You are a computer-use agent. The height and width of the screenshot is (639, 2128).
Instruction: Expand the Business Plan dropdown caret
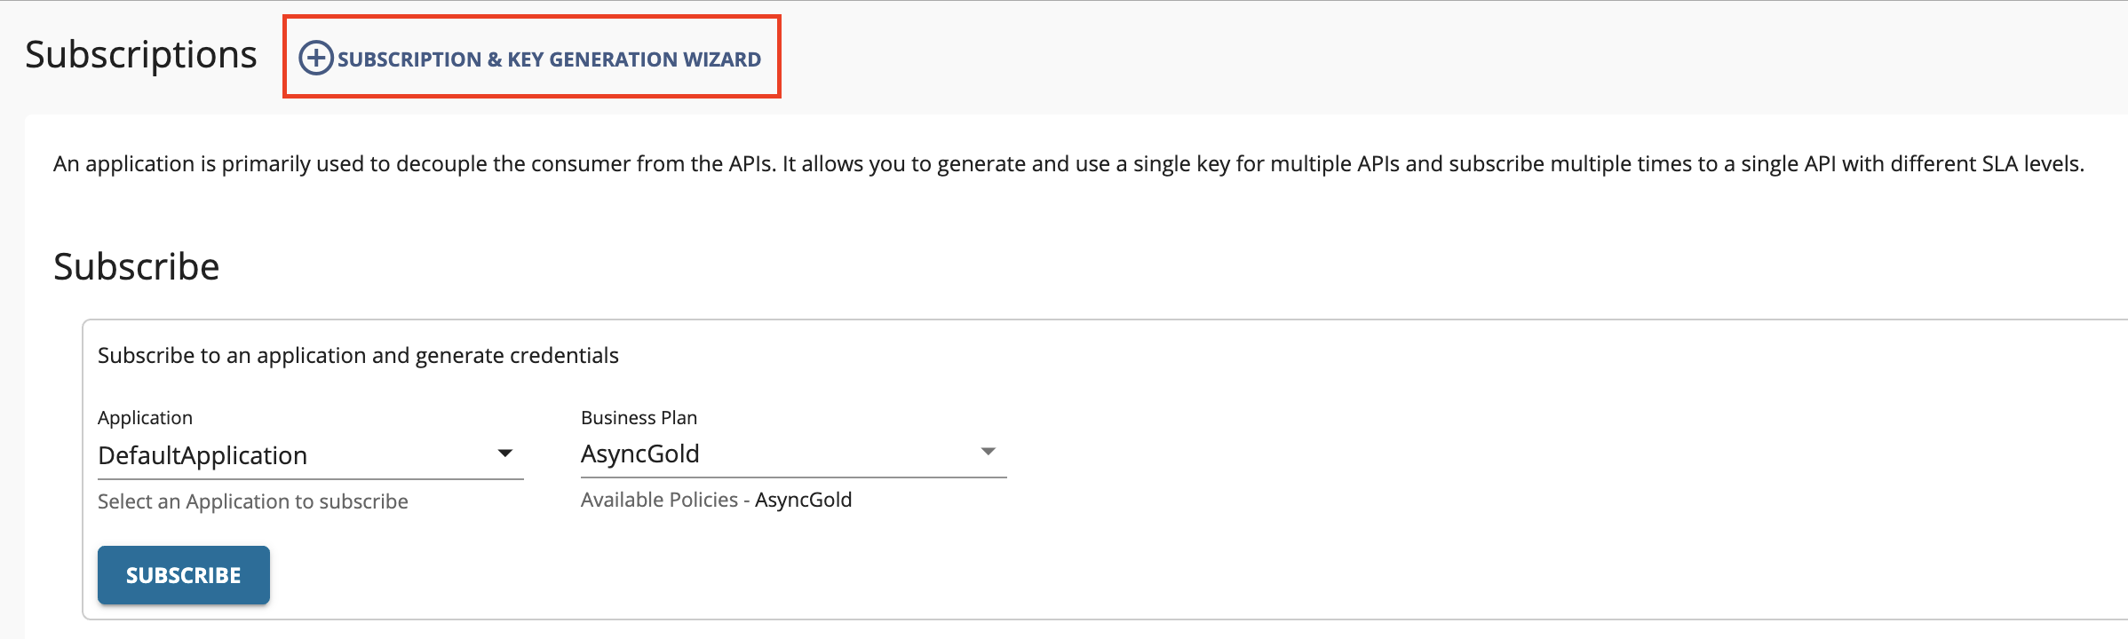pyautogui.click(x=988, y=452)
